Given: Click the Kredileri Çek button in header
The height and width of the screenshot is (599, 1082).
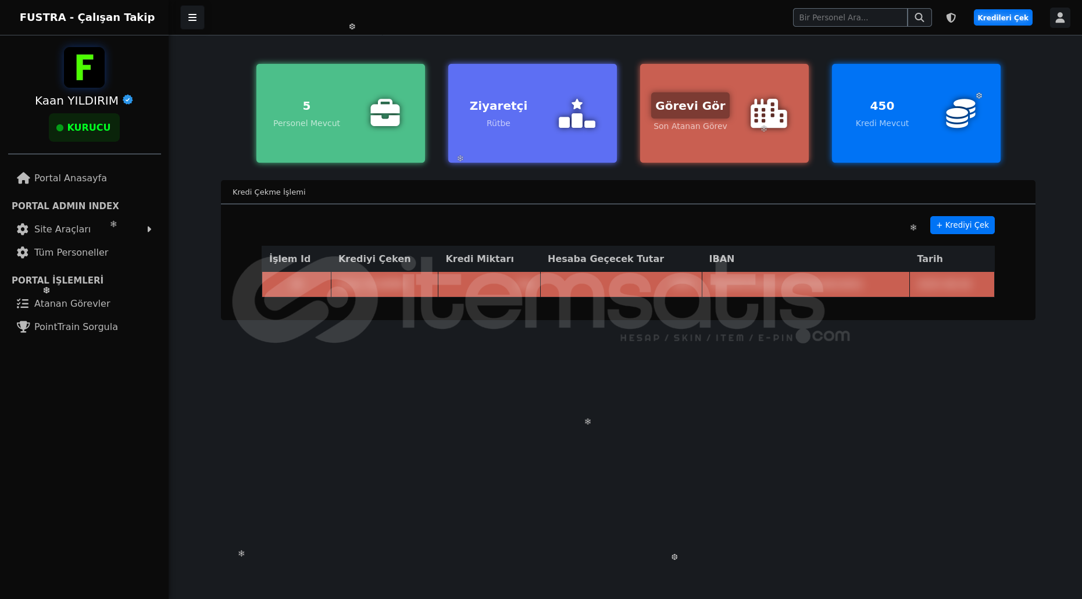Looking at the screenshot, I should tap(1003, 17).
